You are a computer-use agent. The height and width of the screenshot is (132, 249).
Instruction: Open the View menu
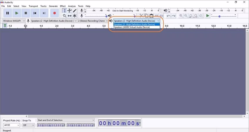point(24,6)
